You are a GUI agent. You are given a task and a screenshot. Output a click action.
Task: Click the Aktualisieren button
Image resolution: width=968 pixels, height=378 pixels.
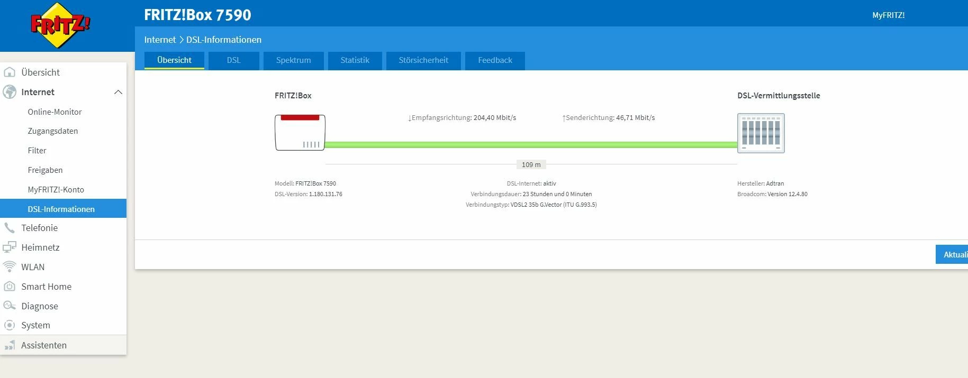(952, 254)
